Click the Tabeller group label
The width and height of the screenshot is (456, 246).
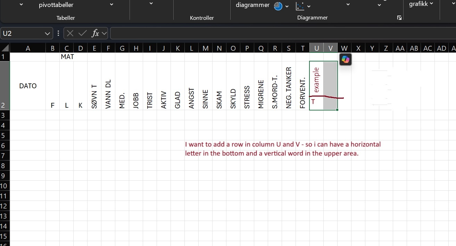pyautogui.click(x=66, y=18)
